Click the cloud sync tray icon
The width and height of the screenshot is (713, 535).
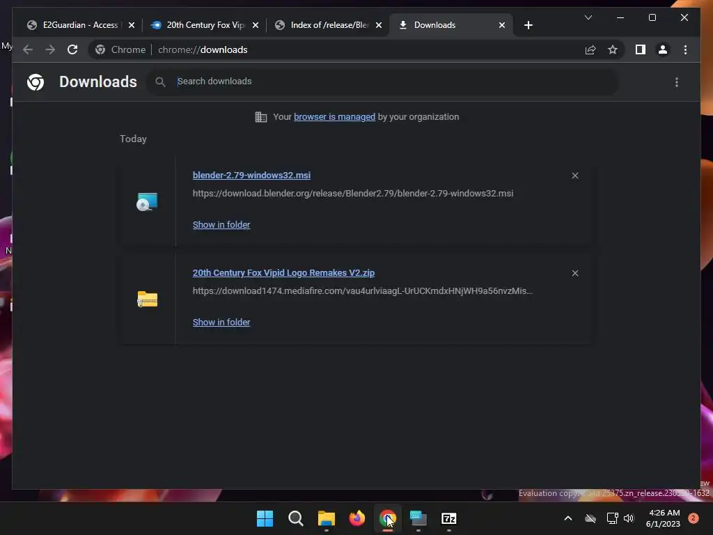pyautogui.click(x=590, y=518)
